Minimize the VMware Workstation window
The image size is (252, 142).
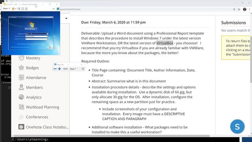pos(43,4)
